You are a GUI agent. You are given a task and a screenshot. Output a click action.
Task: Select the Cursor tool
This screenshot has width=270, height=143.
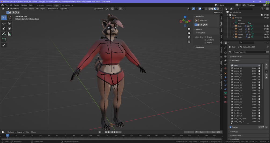click(x=9, y=17)
